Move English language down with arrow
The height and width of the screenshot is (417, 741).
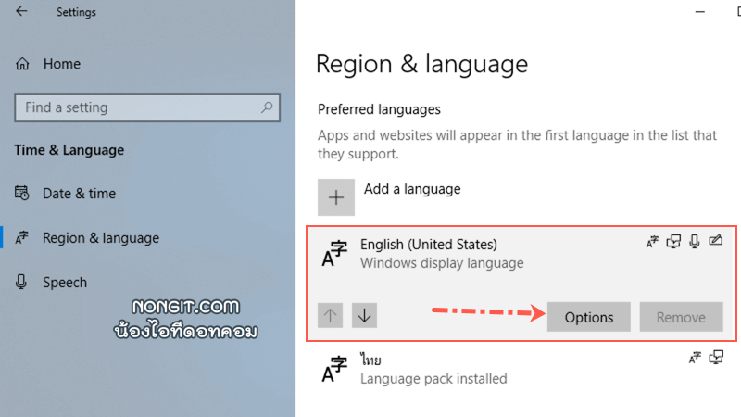point(364,315)
